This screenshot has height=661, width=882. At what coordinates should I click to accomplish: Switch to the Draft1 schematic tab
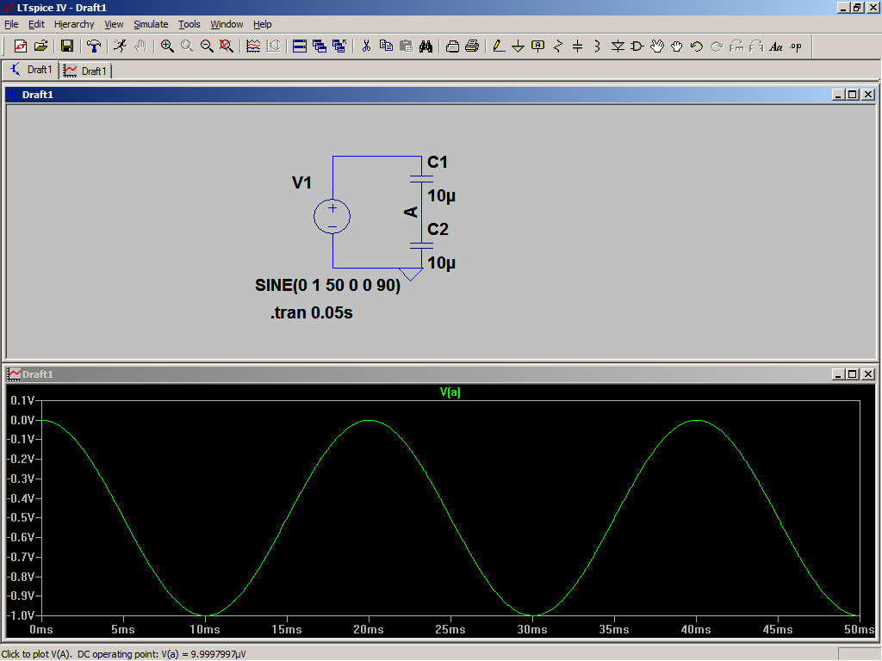[31, 70]
